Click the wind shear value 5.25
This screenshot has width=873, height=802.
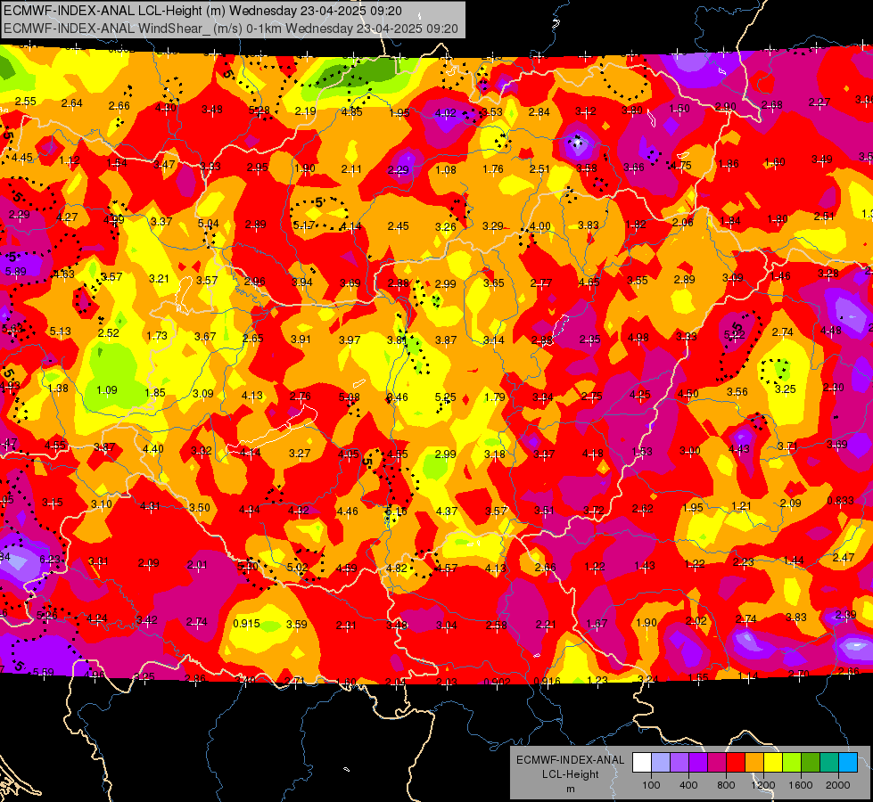[x=445, y=397]
